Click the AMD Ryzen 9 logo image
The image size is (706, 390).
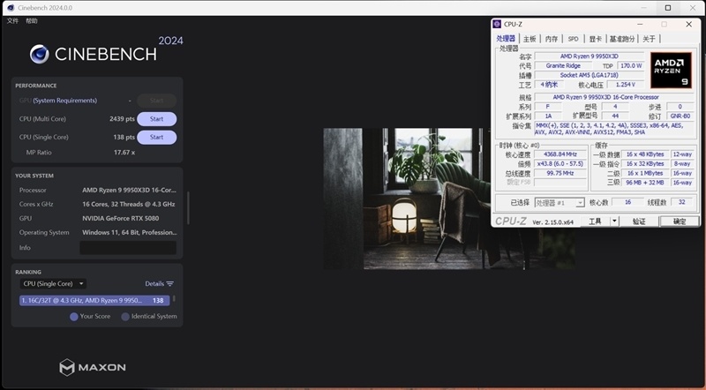pyautogui.click(x=671, y=71)
